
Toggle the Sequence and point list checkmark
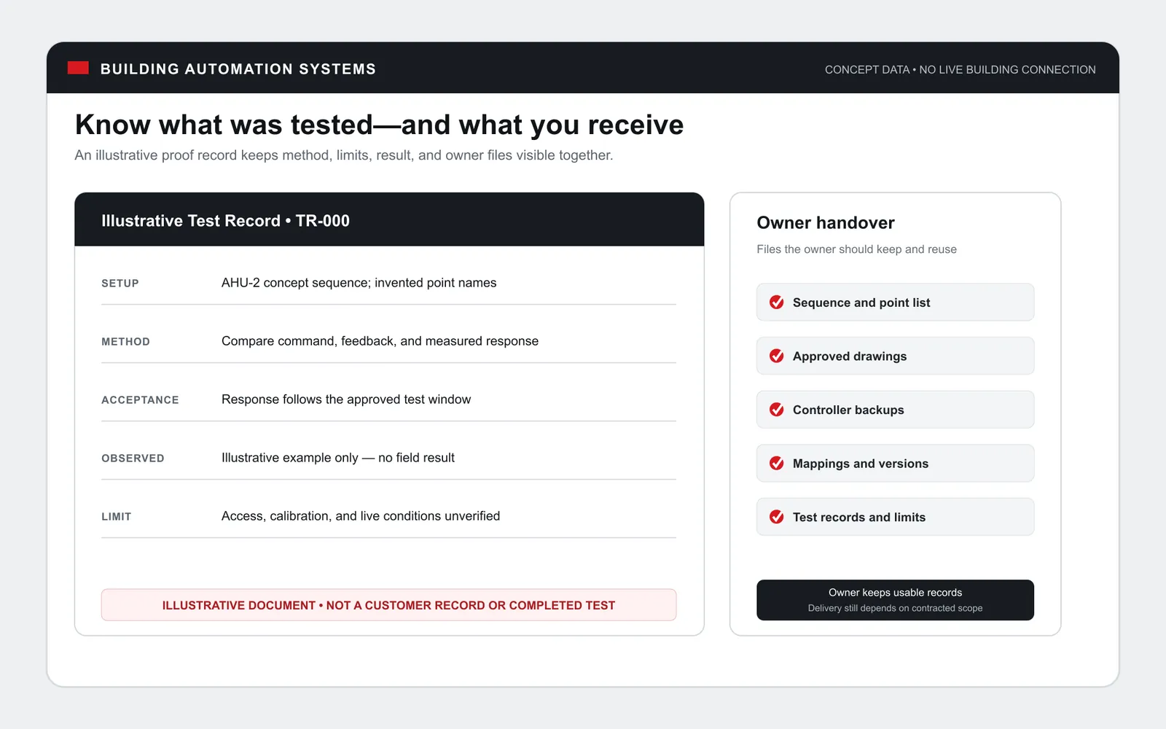click(x=777, y=302)
